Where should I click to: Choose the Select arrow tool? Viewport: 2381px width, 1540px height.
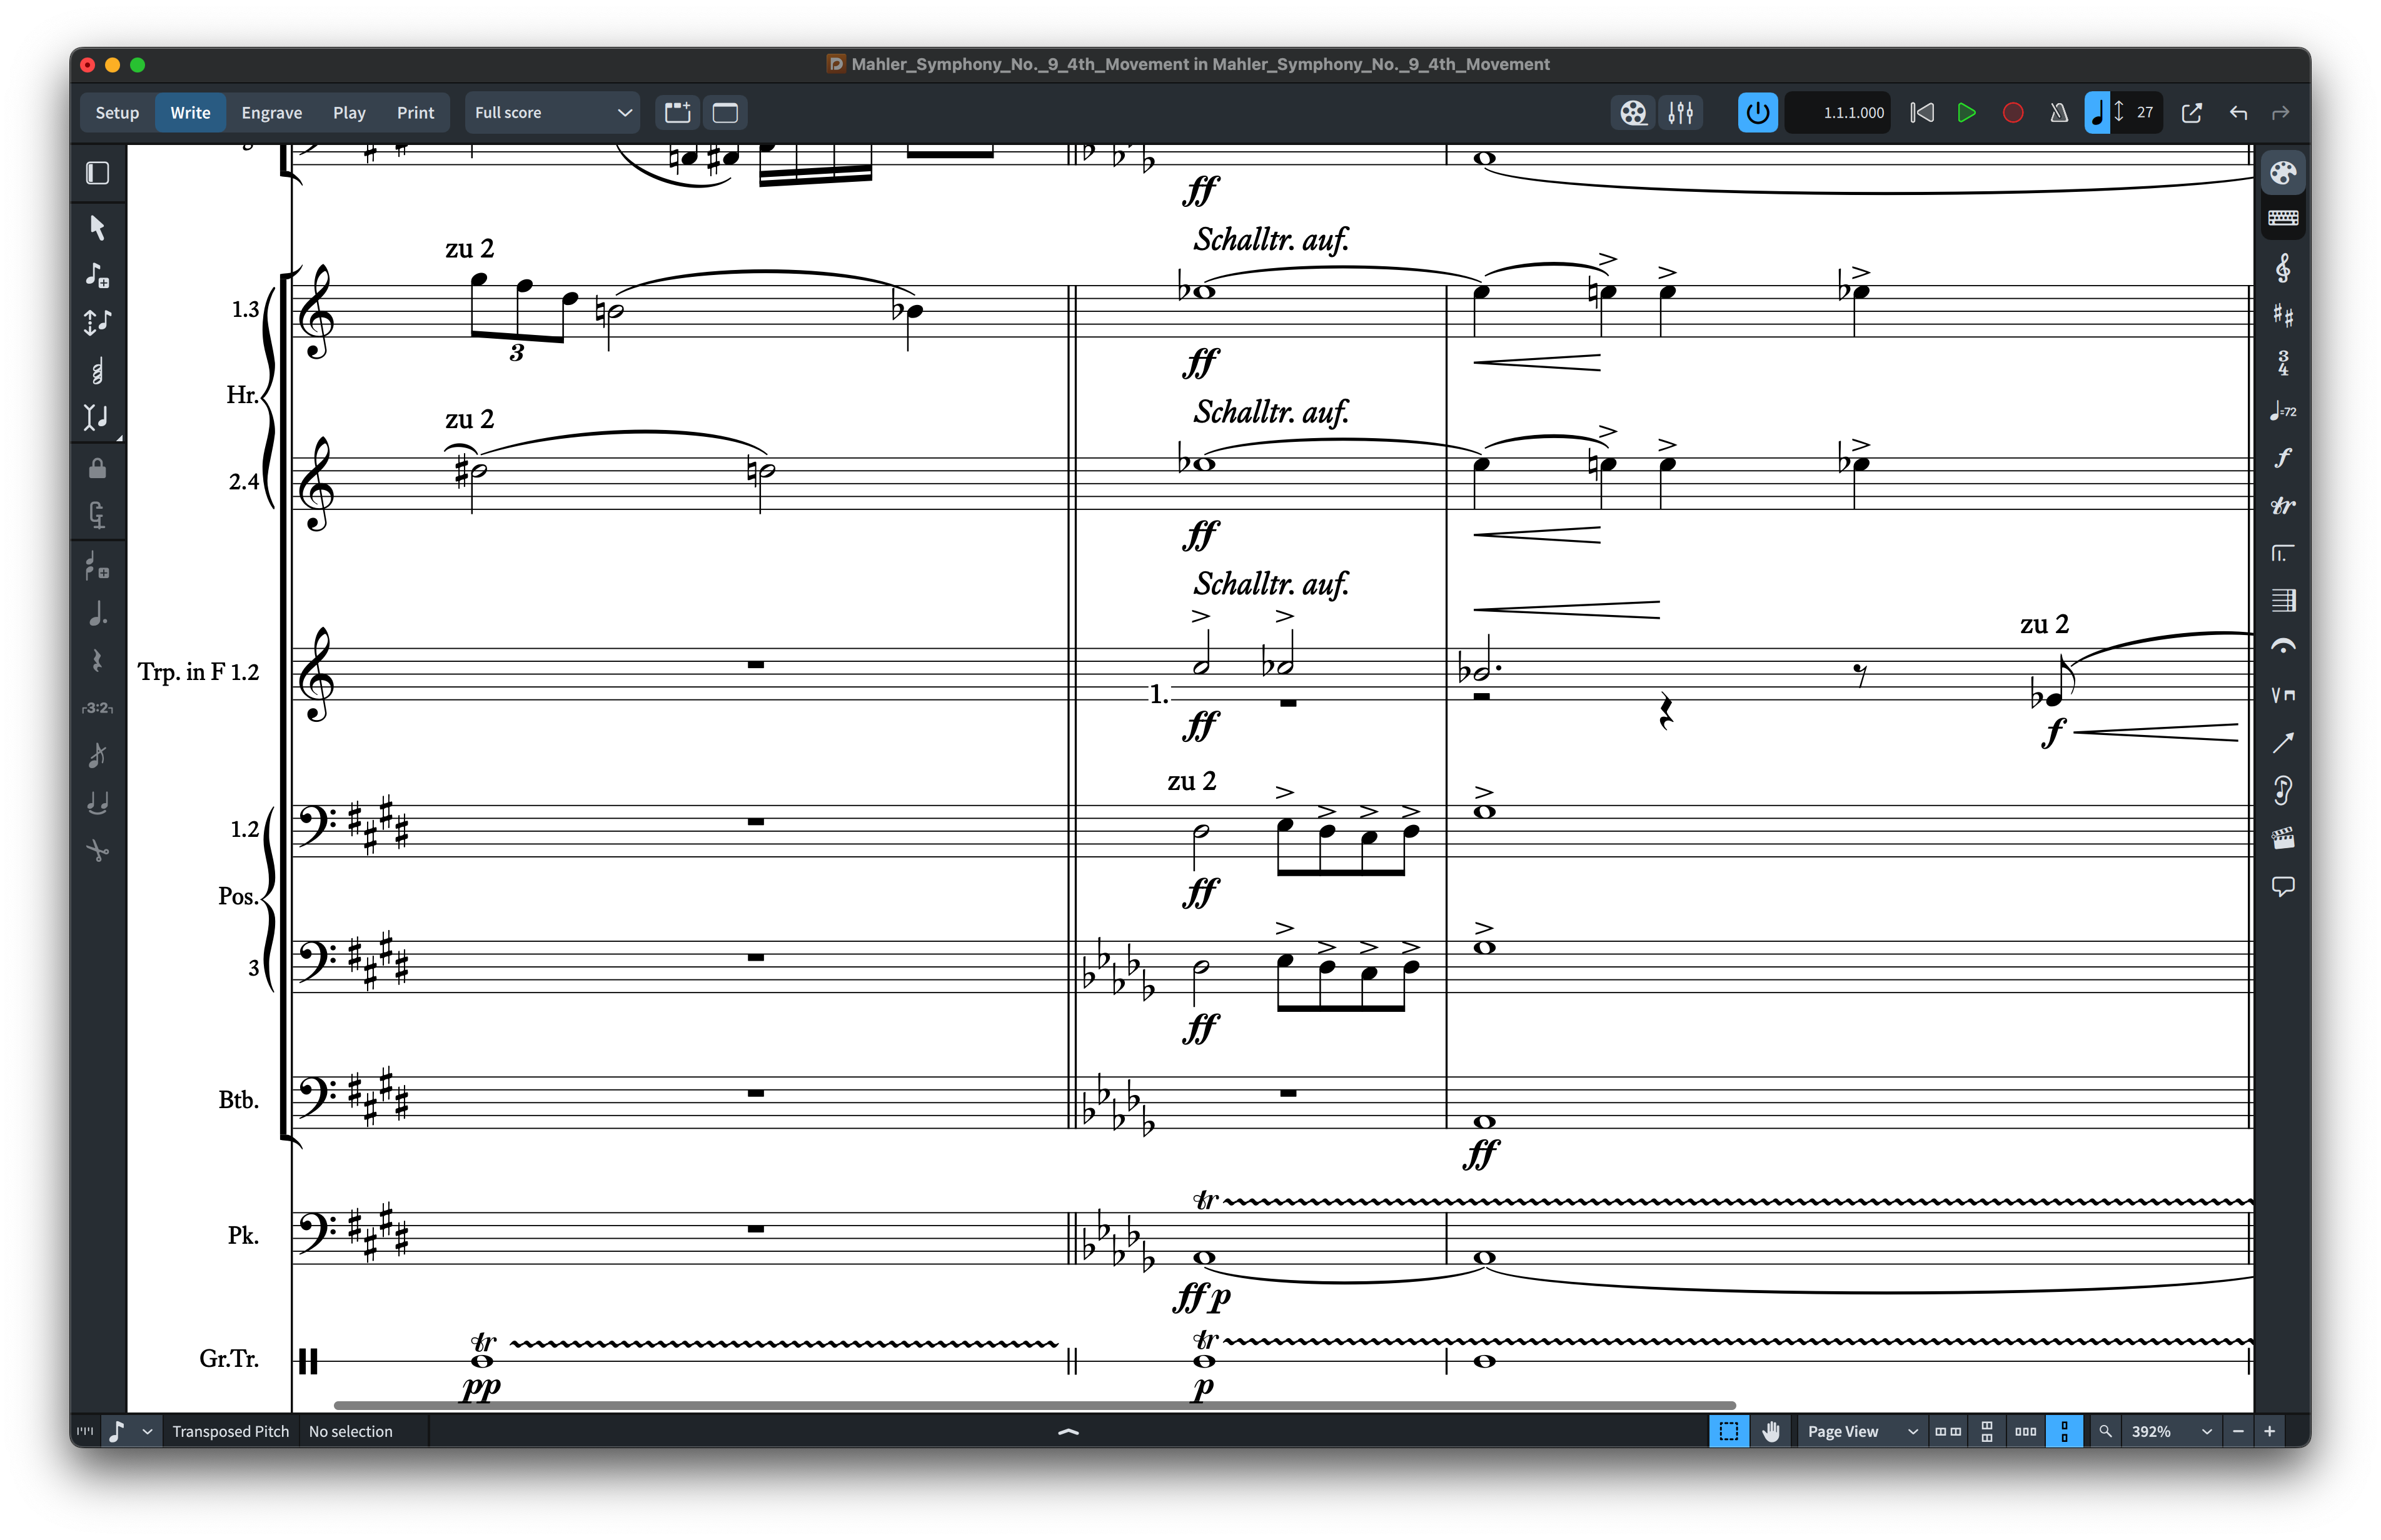pyautogui.click(x=97, y=227)
